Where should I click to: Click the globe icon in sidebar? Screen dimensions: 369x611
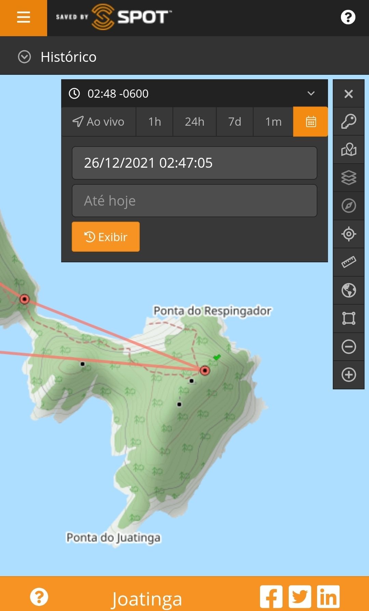[348, 290]
